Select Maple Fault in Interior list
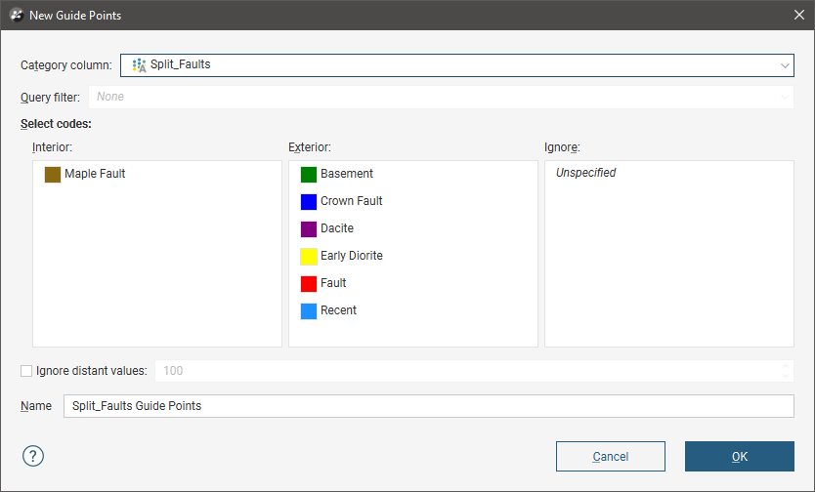Viewport: 815px width, 492px height. click(x=95, y=174)
